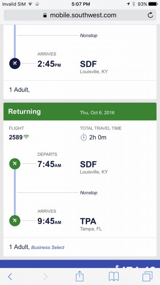Tap the 7:45 AM departure time

click(49, 164)
